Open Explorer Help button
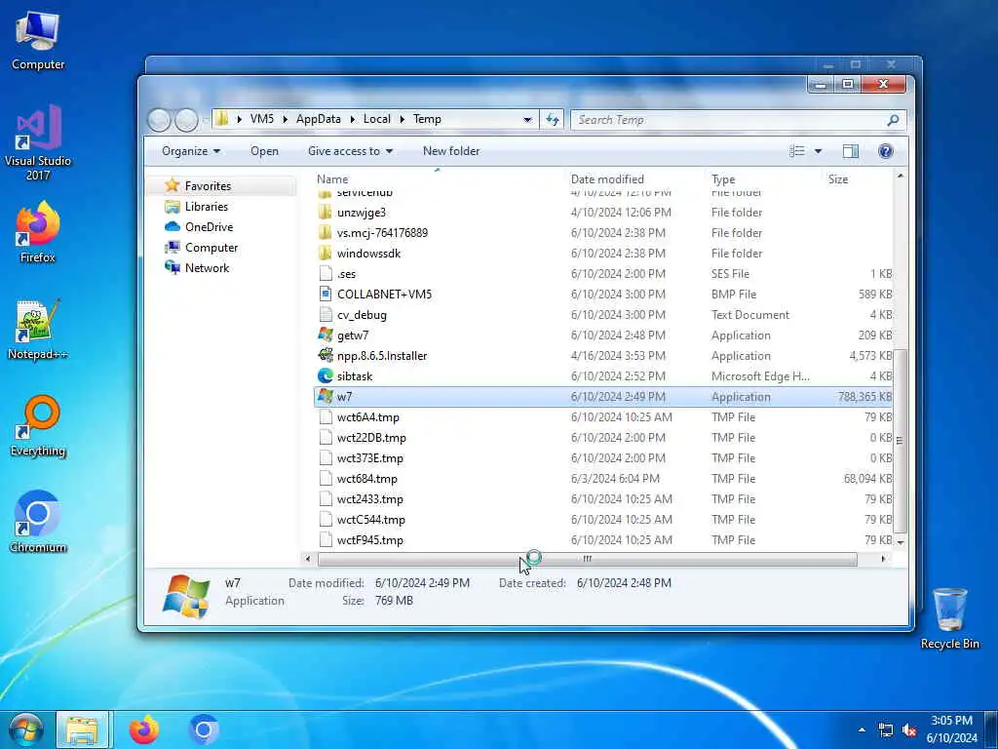Screen dimensions: 998x749 885,151
